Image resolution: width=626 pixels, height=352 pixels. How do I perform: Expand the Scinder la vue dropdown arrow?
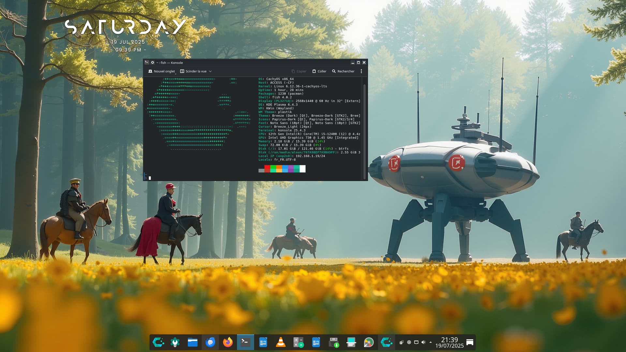(210, 71)
